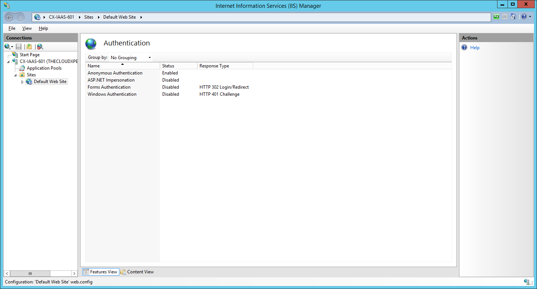
Task: Switch to Content View tab
Action: point(137,272)
